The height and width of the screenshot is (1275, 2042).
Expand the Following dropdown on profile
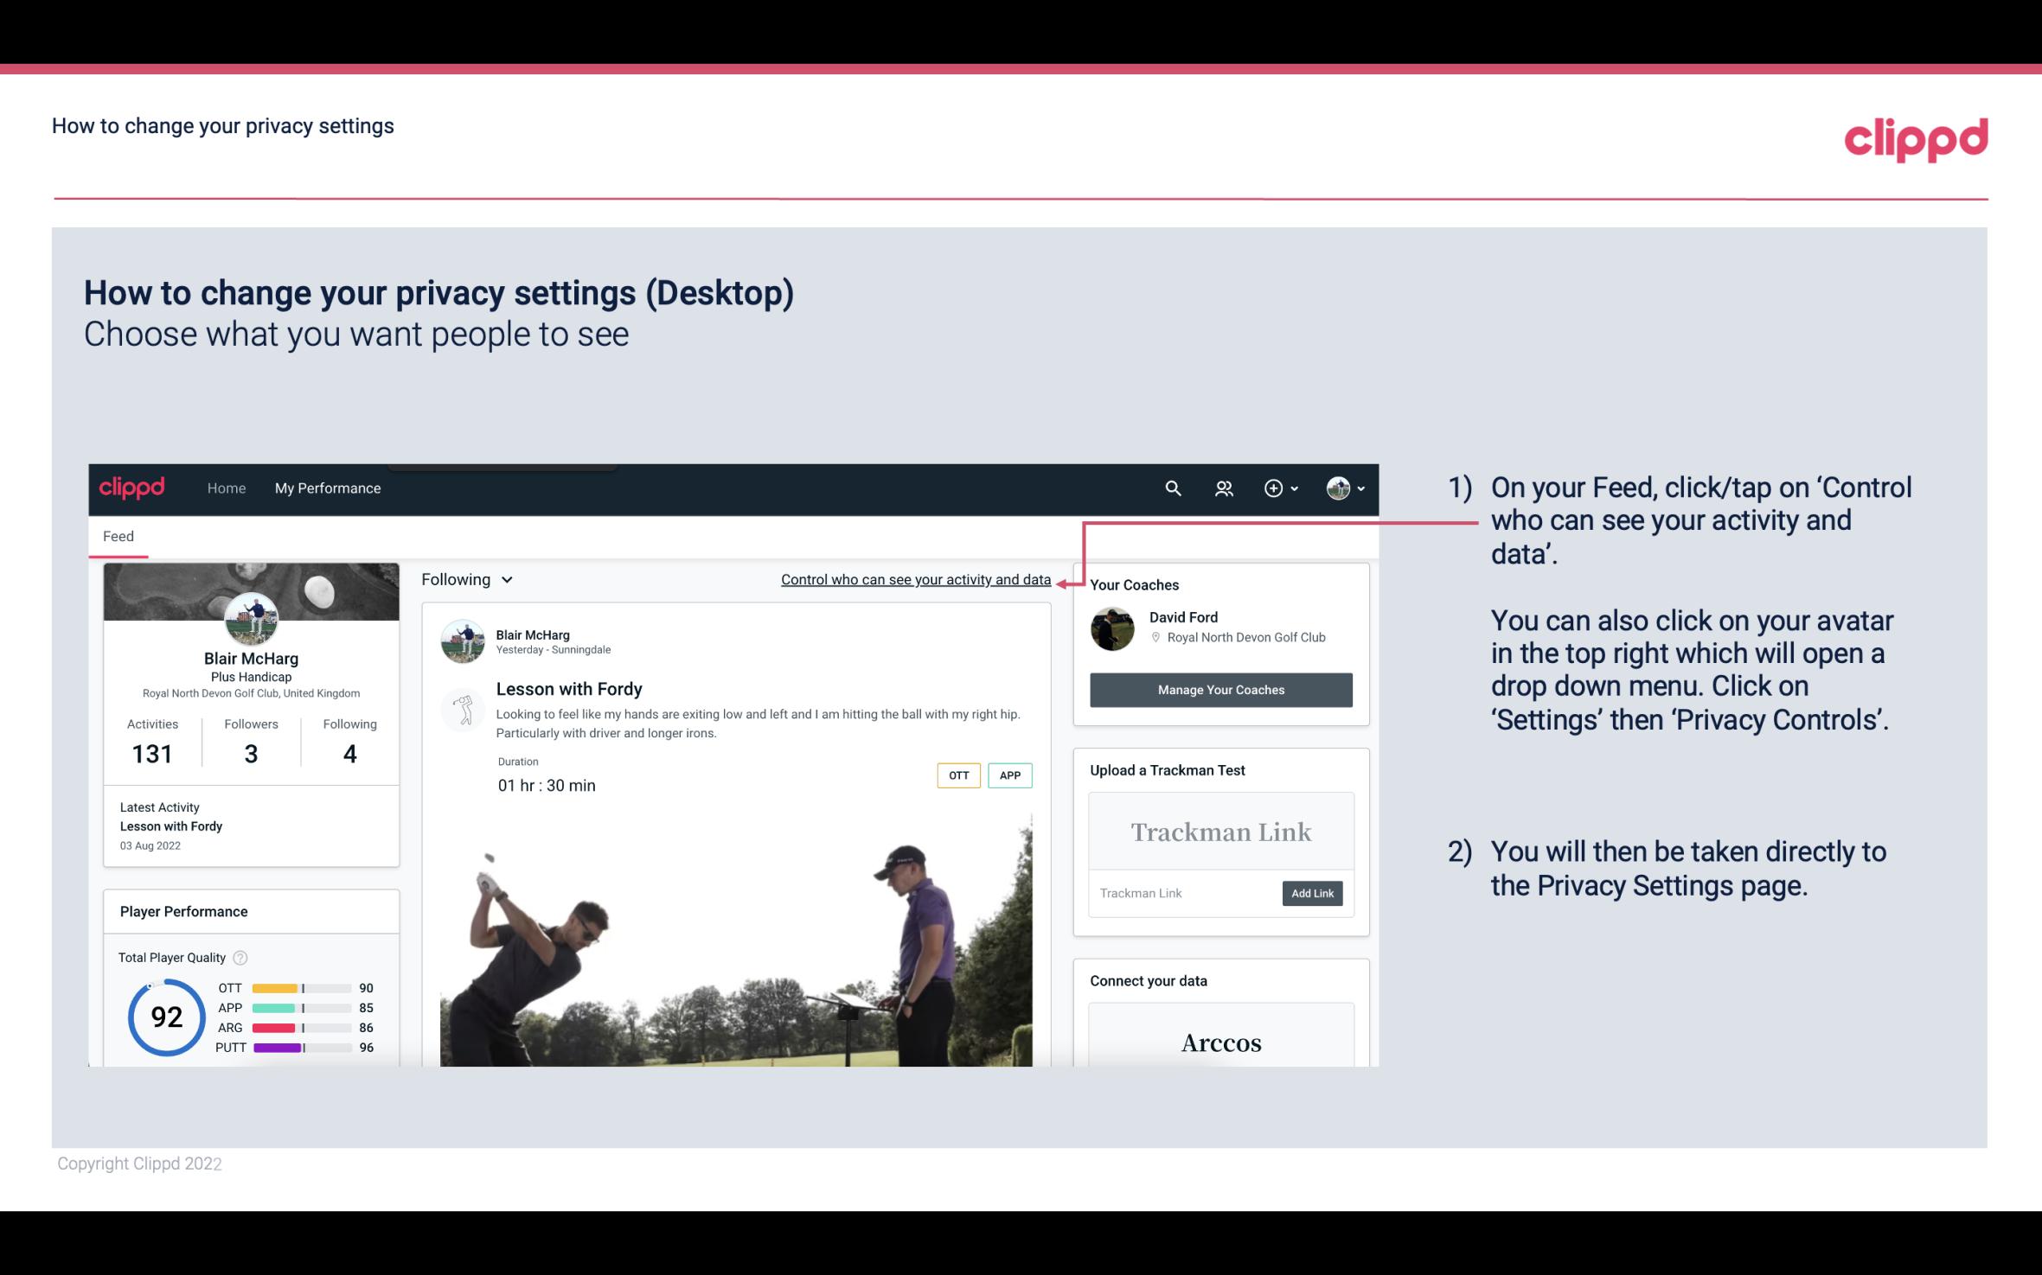(465, 579)
